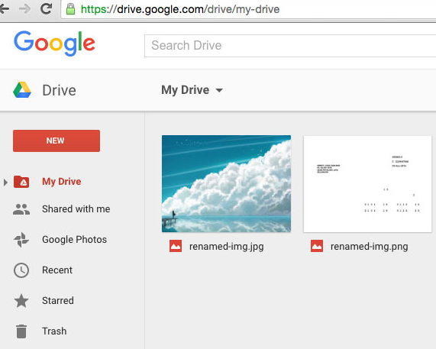This screenshot has width=436, height=349.
Task: Click the Starred star icon
Action: tap(21, 301)
